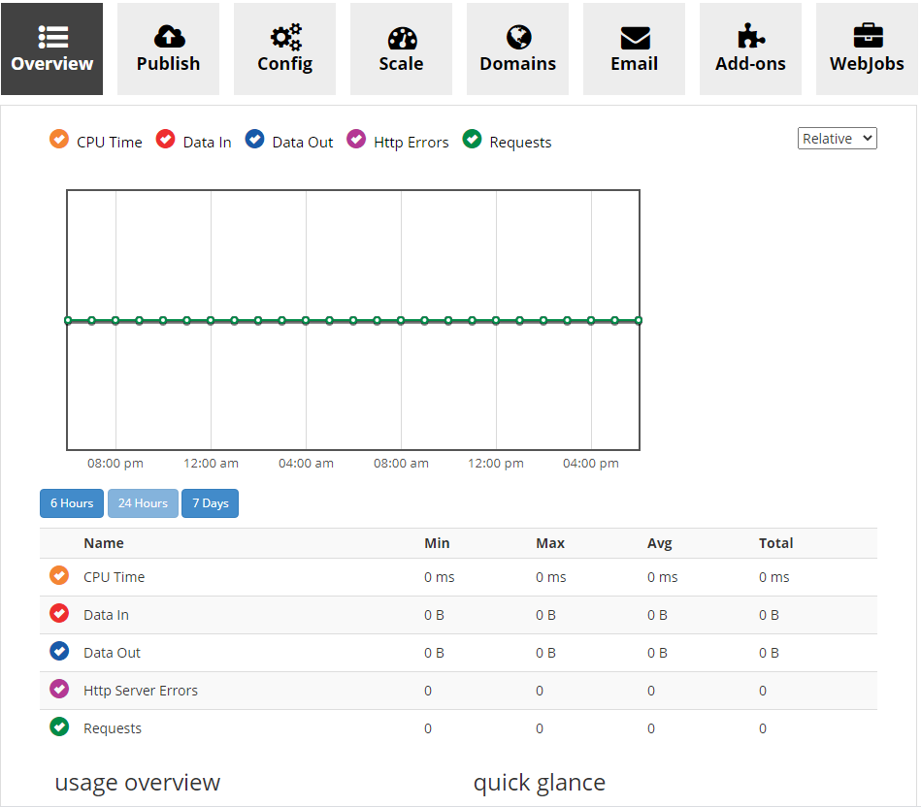Click the Config gears icon

click(285, 37)
